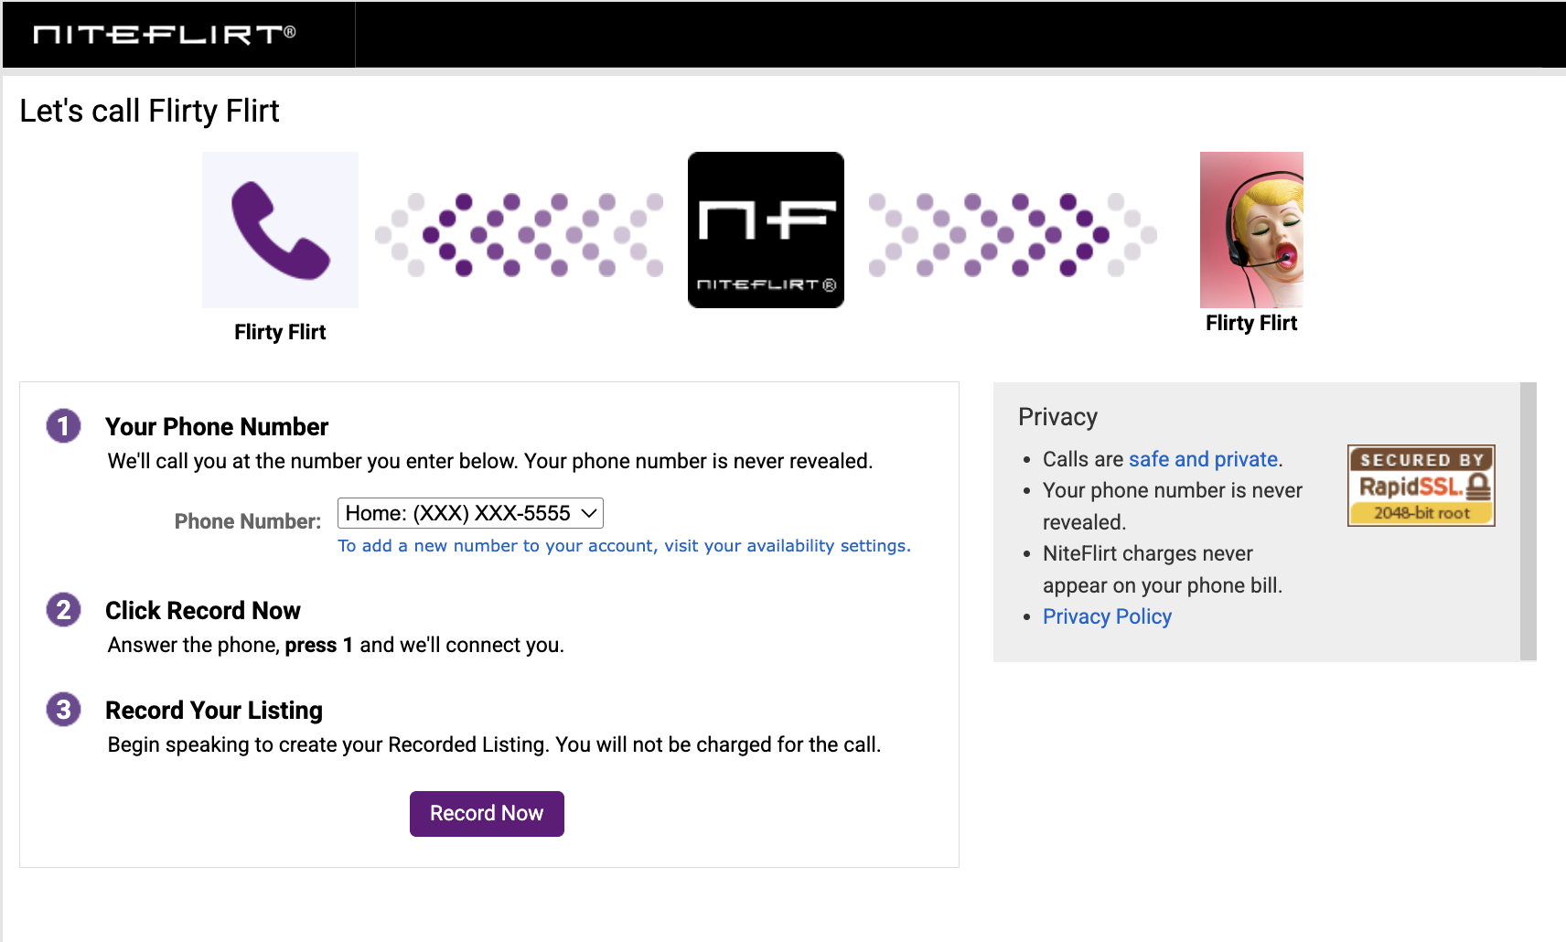
Task: Click the black NF NiteFlirt center logo
Action: pyautogui.click(x=766, y=230)
